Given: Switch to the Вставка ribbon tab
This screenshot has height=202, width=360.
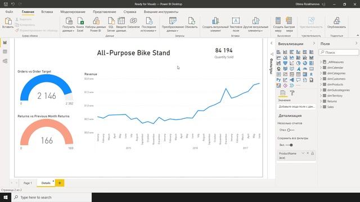Looking at the screenshot, I should click(x=47, y=12).
